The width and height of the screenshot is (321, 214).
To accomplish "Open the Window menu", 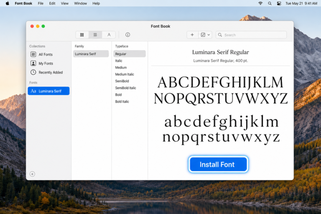I will (x=80, y=3).
